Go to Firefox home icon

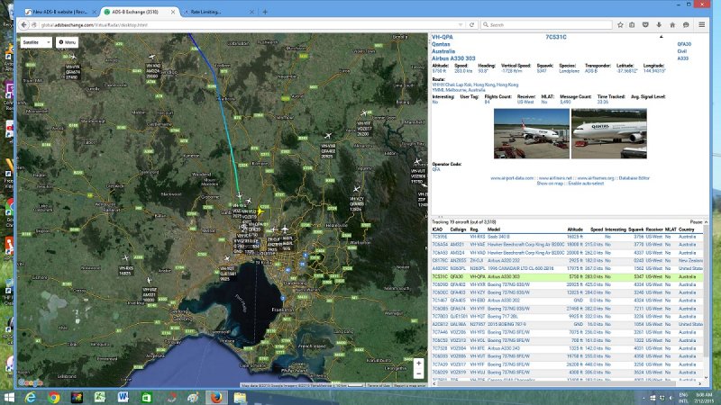(672, 25)
